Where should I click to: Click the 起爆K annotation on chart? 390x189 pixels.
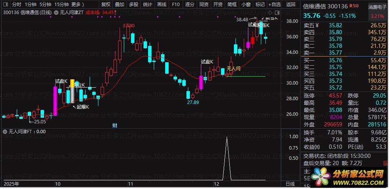tap(83, 107)
